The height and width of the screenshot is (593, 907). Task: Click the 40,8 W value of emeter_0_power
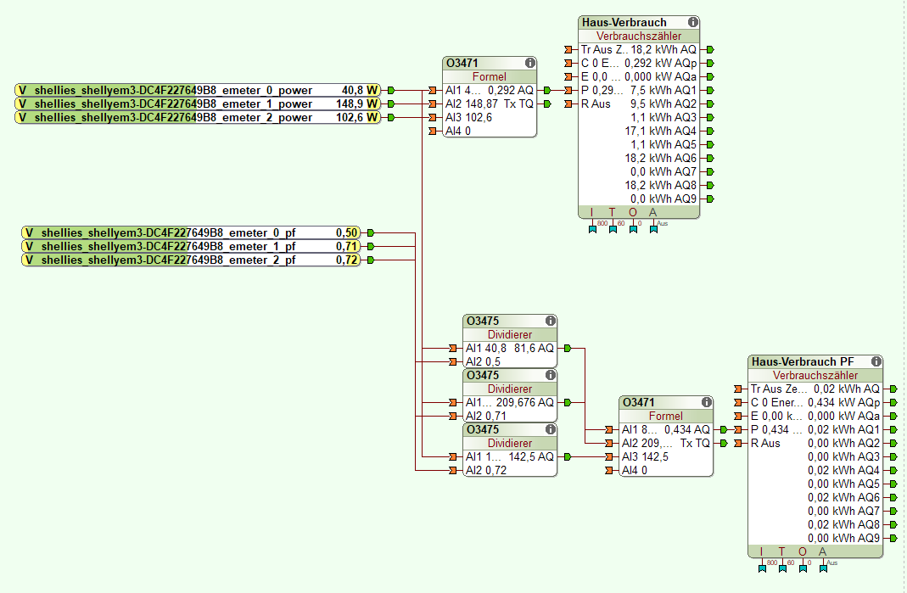pyautogui.click(x=359, y=90)
